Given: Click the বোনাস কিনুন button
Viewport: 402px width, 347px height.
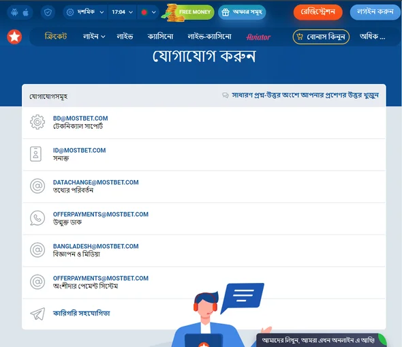Looking at the screenshot, I should [321, 37].
